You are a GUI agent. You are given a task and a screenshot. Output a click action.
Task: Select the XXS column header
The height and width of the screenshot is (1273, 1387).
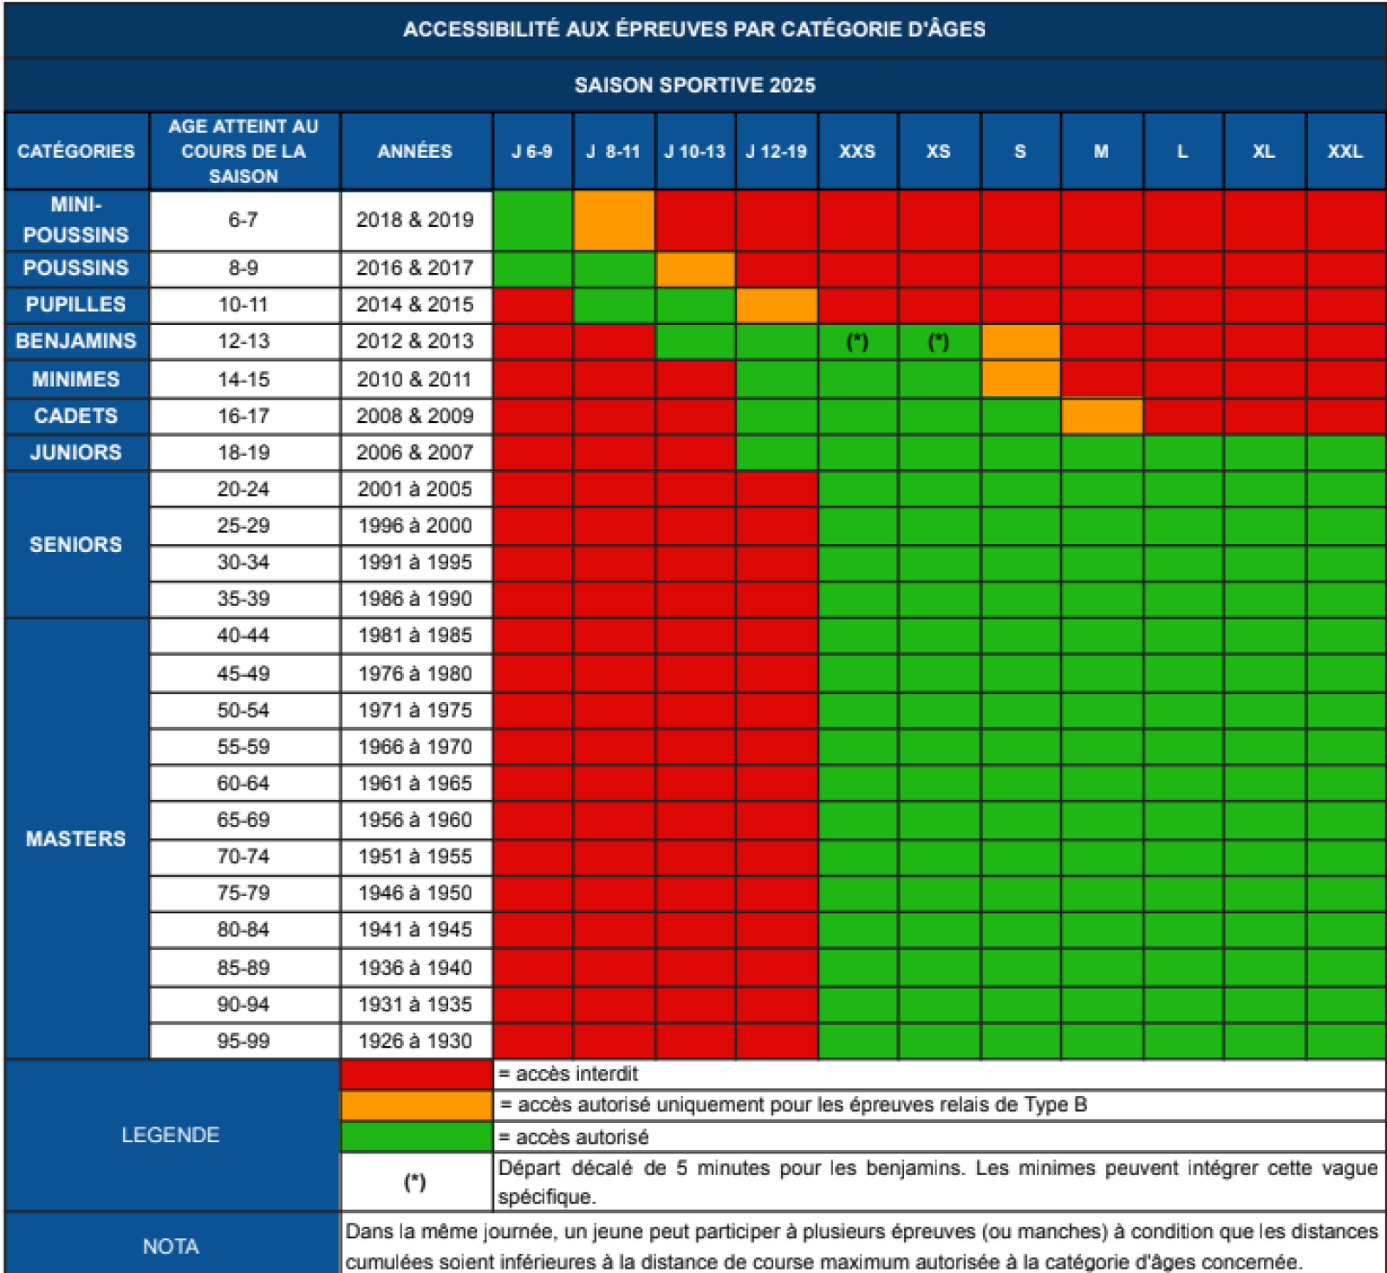(857, 152)
